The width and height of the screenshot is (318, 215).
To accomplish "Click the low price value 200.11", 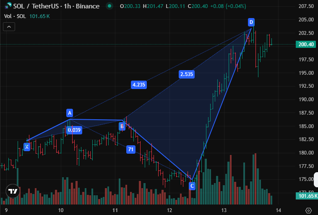I will pos(177,6).
